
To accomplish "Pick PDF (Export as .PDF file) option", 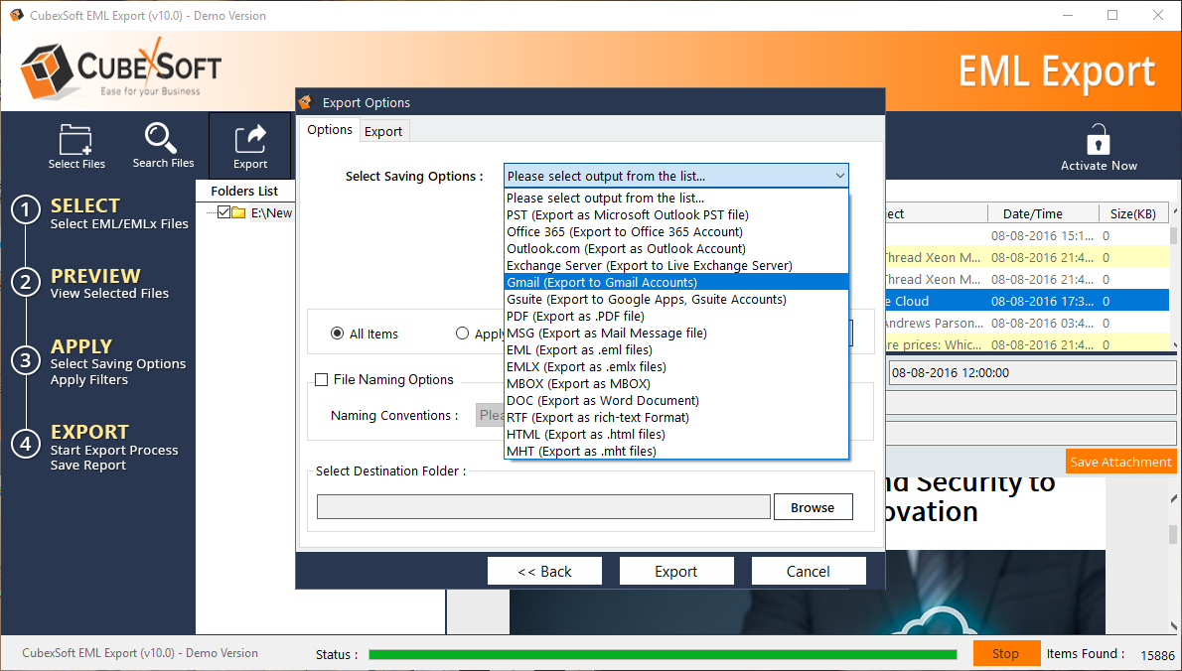I will (x=575, y=316).
